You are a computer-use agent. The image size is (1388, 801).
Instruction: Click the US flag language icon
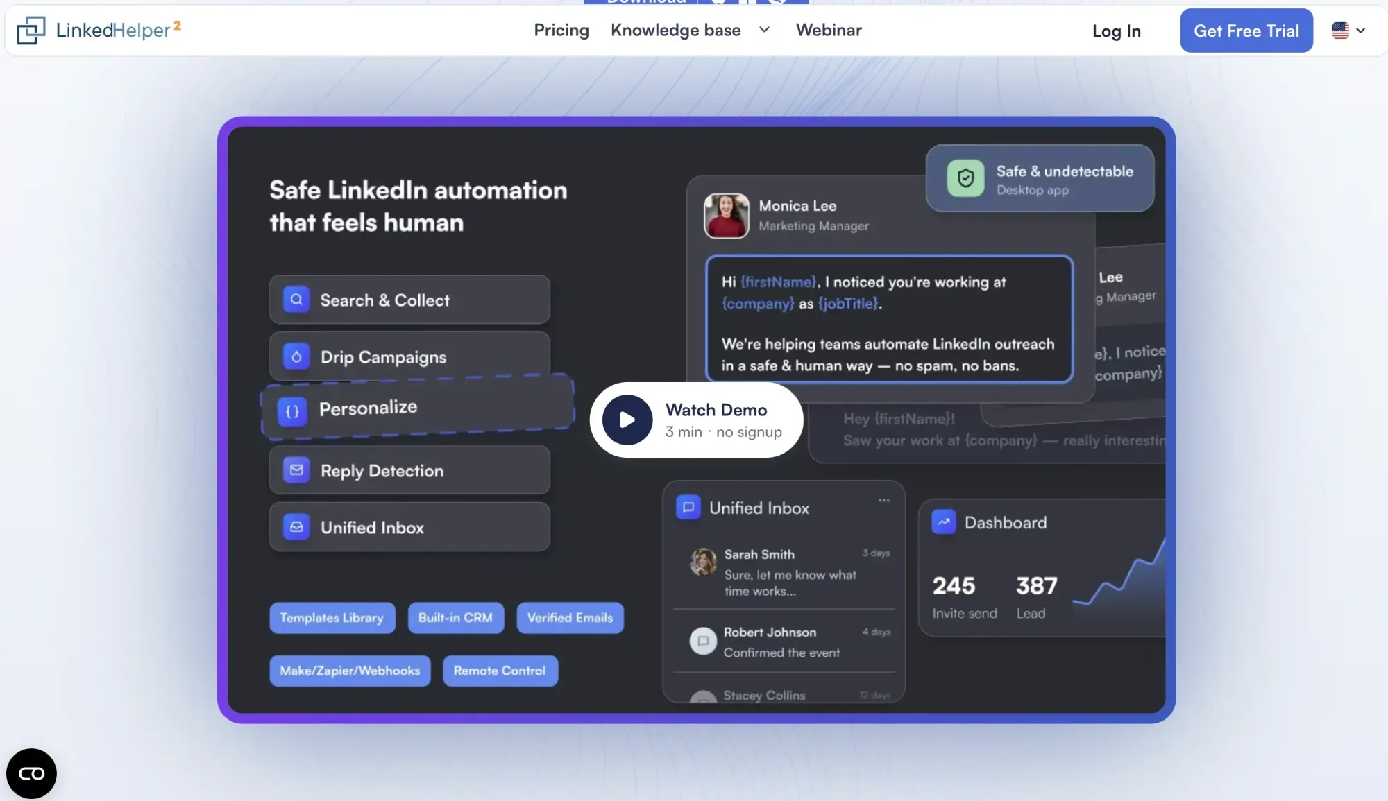click(1340, 31)
